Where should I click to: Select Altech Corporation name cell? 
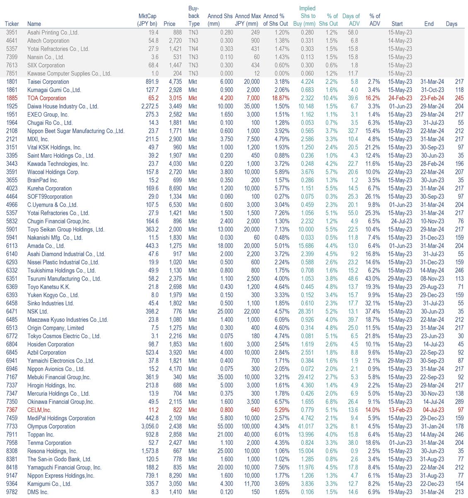[x=48, y=41]
